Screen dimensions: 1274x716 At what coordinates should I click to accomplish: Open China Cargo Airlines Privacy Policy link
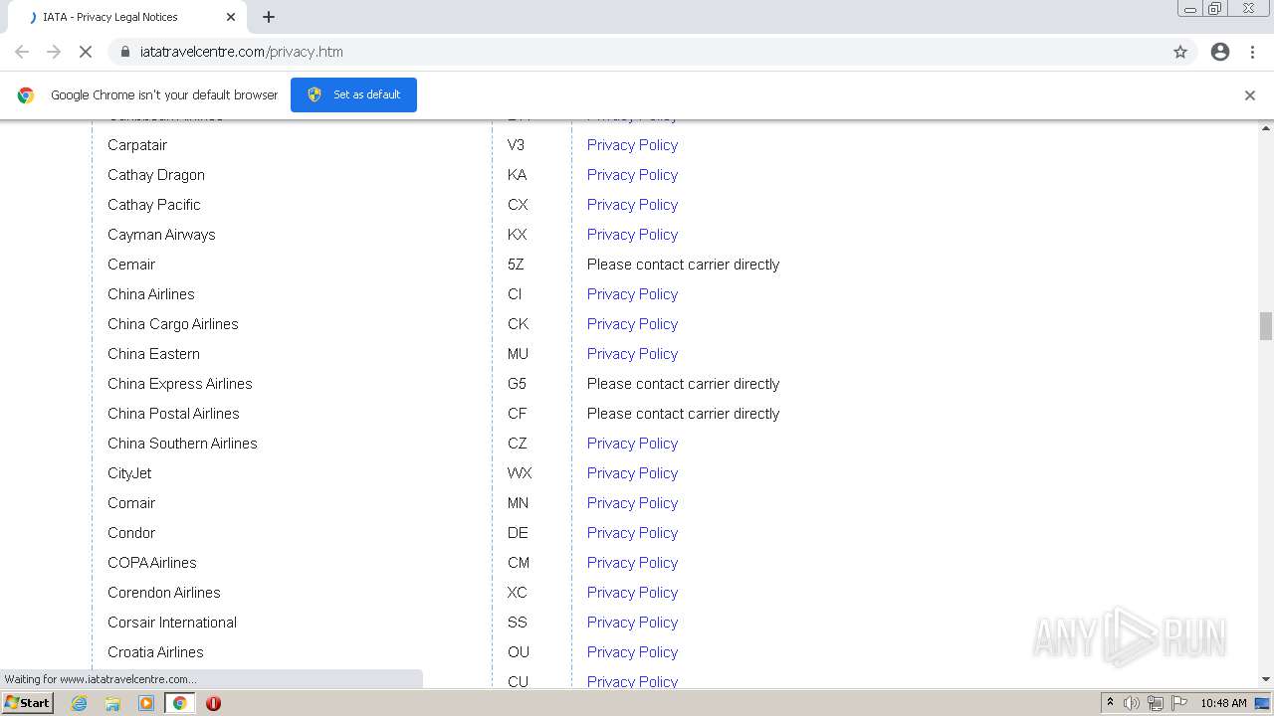pyautogui.click(x=632, y=324)
